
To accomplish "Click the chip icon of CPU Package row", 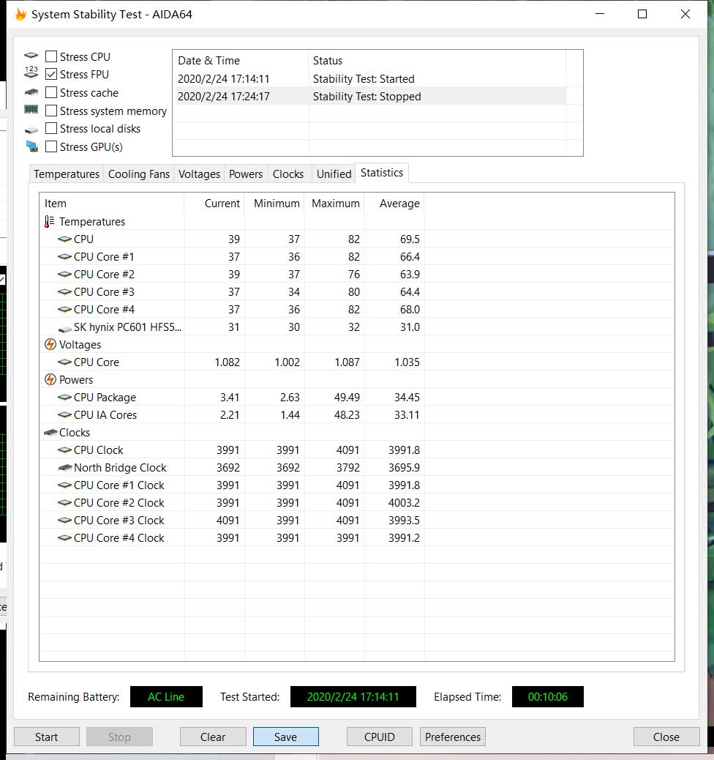I will coord(64,397).
